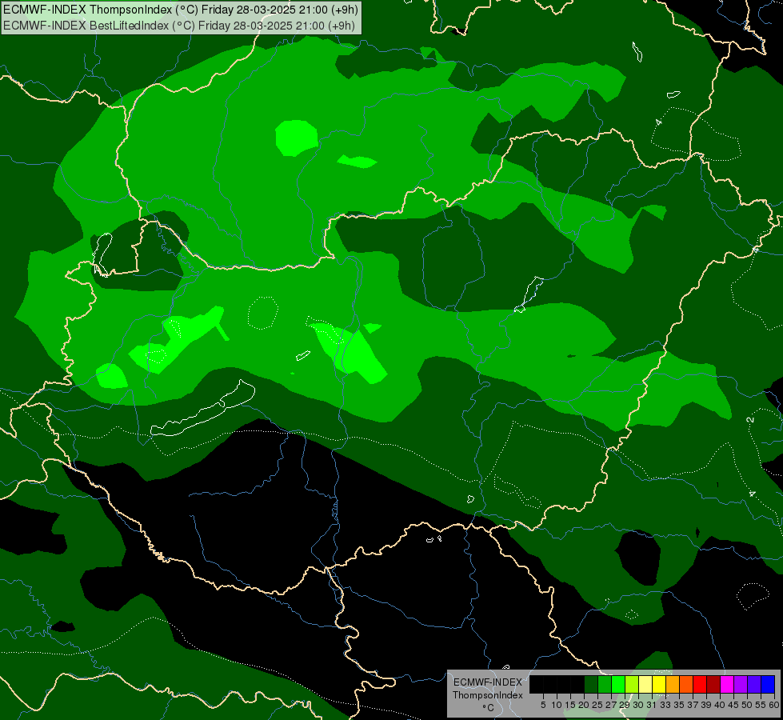Viewport: 783px width, 720px height.
Task: Click the legend scale value 35
Action: click(x=679, y=705)
